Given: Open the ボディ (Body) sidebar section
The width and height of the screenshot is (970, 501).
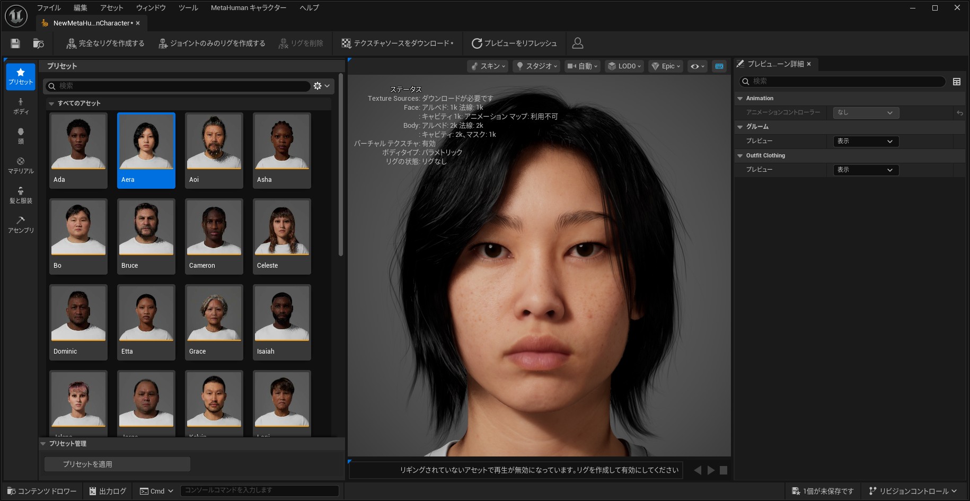Looking at the screenshot, I should coord(21,107).
